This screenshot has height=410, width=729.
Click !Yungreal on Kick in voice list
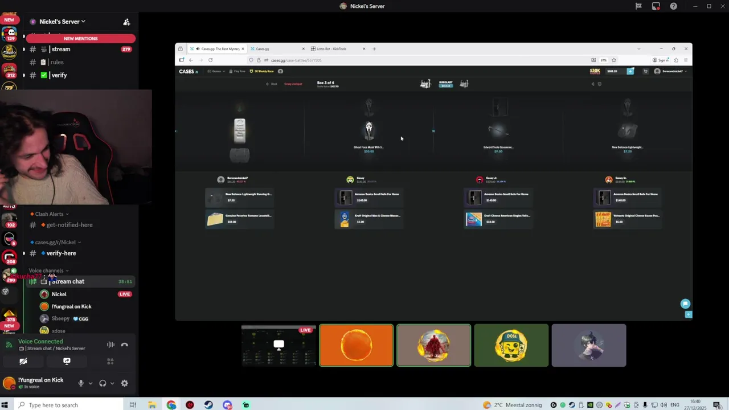pyautogui.click(x=71, y=306)
